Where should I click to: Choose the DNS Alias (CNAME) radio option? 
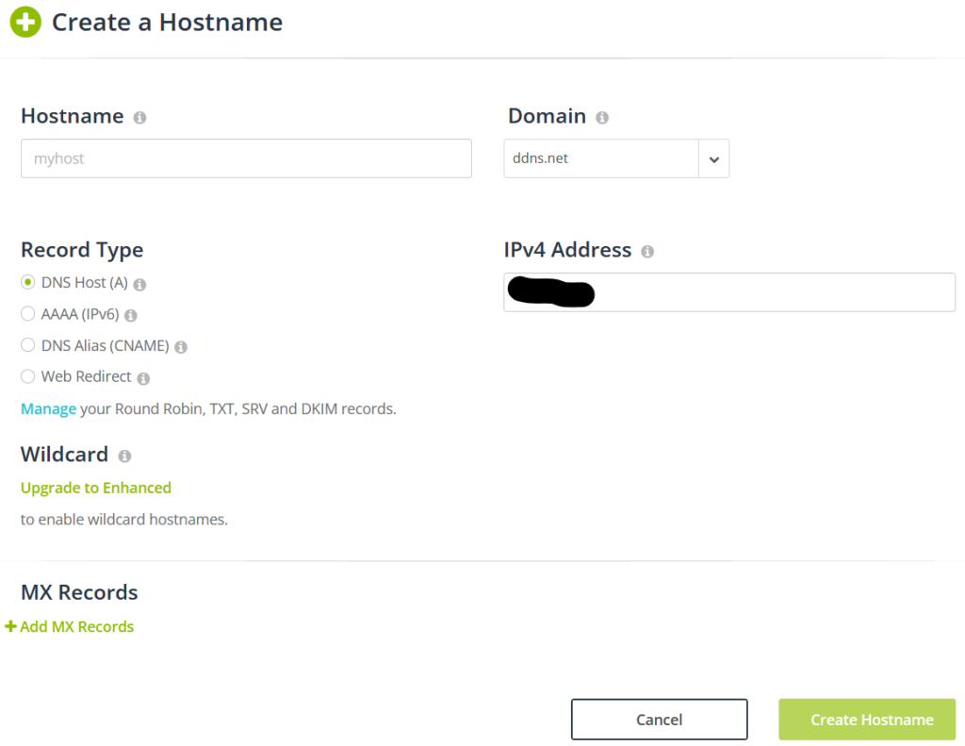27,345
